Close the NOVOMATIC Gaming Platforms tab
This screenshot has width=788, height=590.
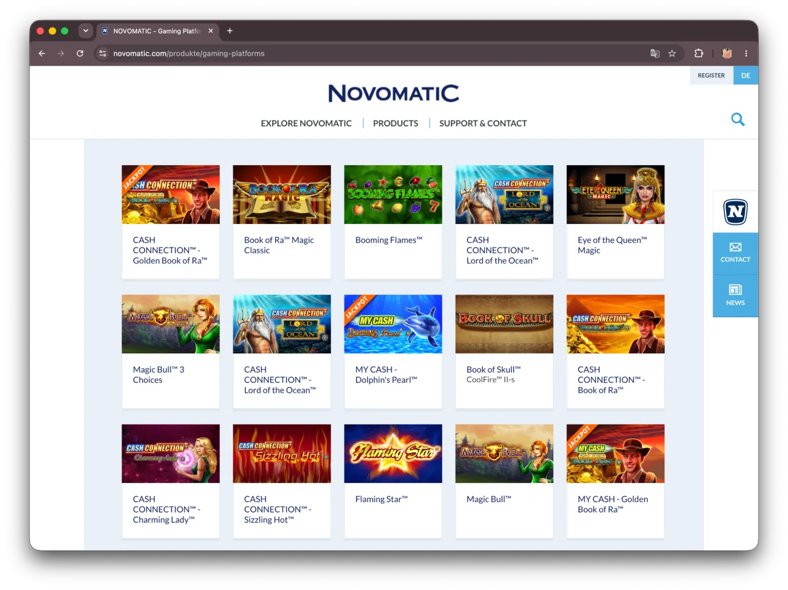tap(211, 31)
